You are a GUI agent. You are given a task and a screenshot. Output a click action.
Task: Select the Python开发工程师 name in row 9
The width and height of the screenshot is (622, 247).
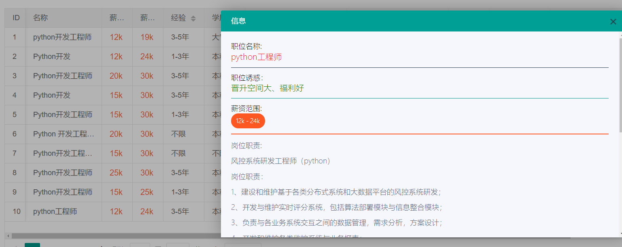pos(63,192)
